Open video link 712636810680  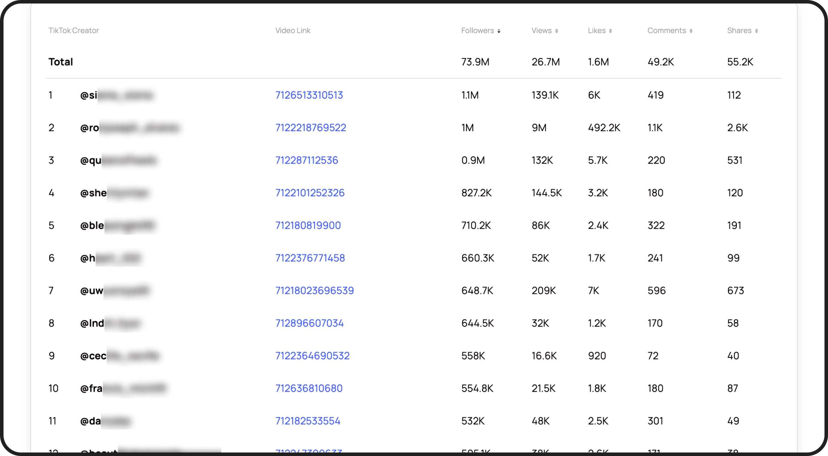tap(309, 388)
